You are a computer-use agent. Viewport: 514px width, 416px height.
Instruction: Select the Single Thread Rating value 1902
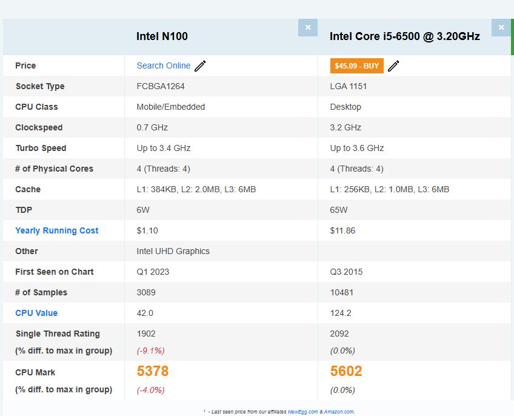[146, 334]
